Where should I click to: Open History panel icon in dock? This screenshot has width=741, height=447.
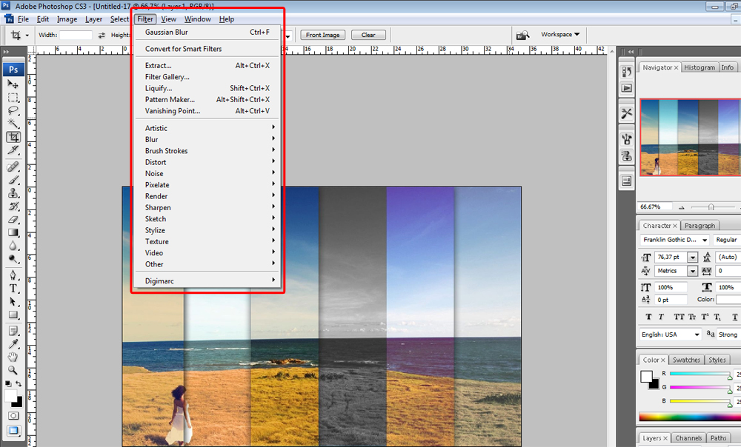[x=627, y=72]
